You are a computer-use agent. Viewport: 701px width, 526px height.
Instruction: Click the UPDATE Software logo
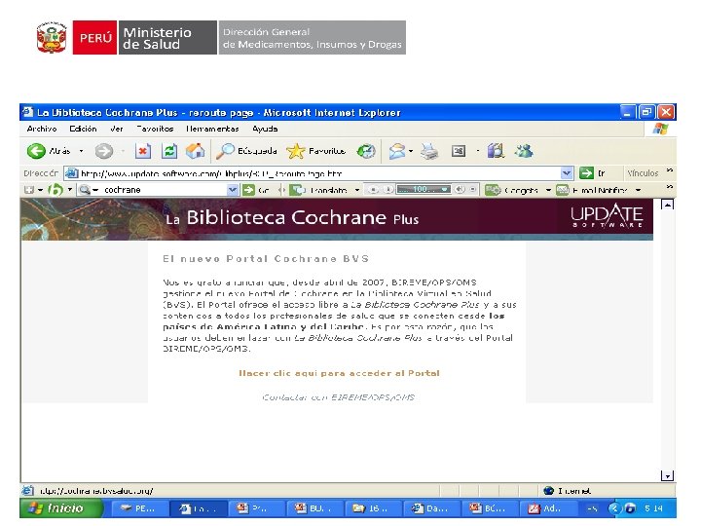(607, 215)
